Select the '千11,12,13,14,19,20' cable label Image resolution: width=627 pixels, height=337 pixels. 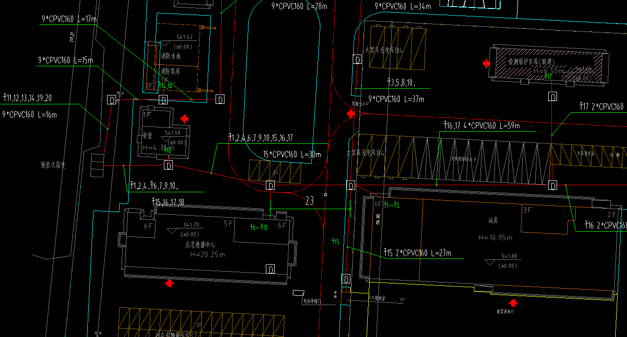point(27,98)
